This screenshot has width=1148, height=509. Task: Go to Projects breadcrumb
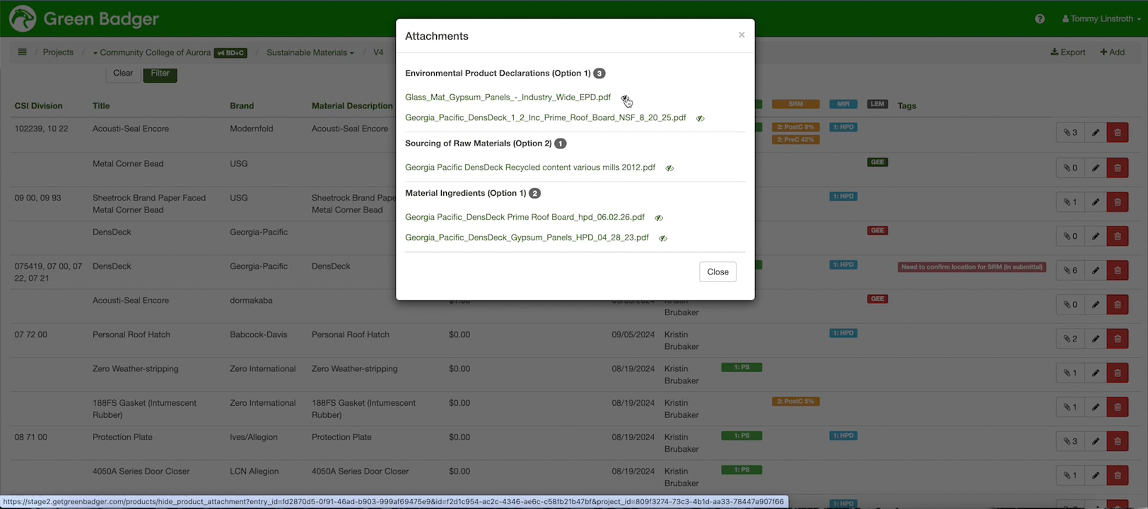click(x=58, y=52)
